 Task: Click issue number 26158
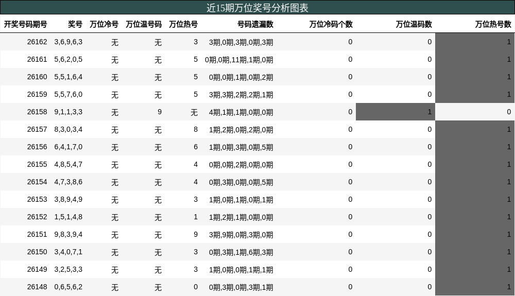37,112
